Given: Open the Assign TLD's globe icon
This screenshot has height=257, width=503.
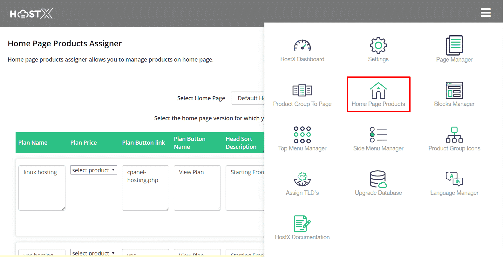Looking at the screenshot, I should coord(302,179).
